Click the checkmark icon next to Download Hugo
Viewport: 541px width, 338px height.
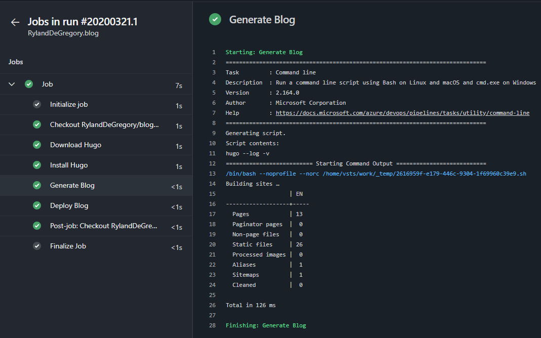pos(37,145)
